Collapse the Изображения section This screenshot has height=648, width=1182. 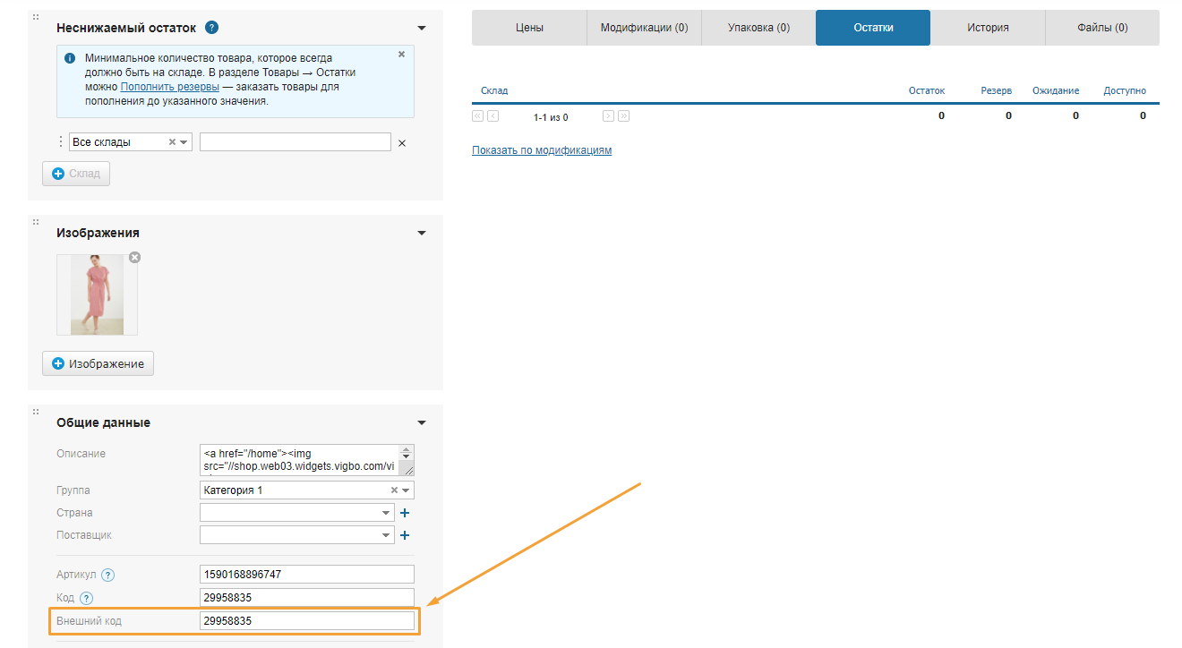coord(422,234)
